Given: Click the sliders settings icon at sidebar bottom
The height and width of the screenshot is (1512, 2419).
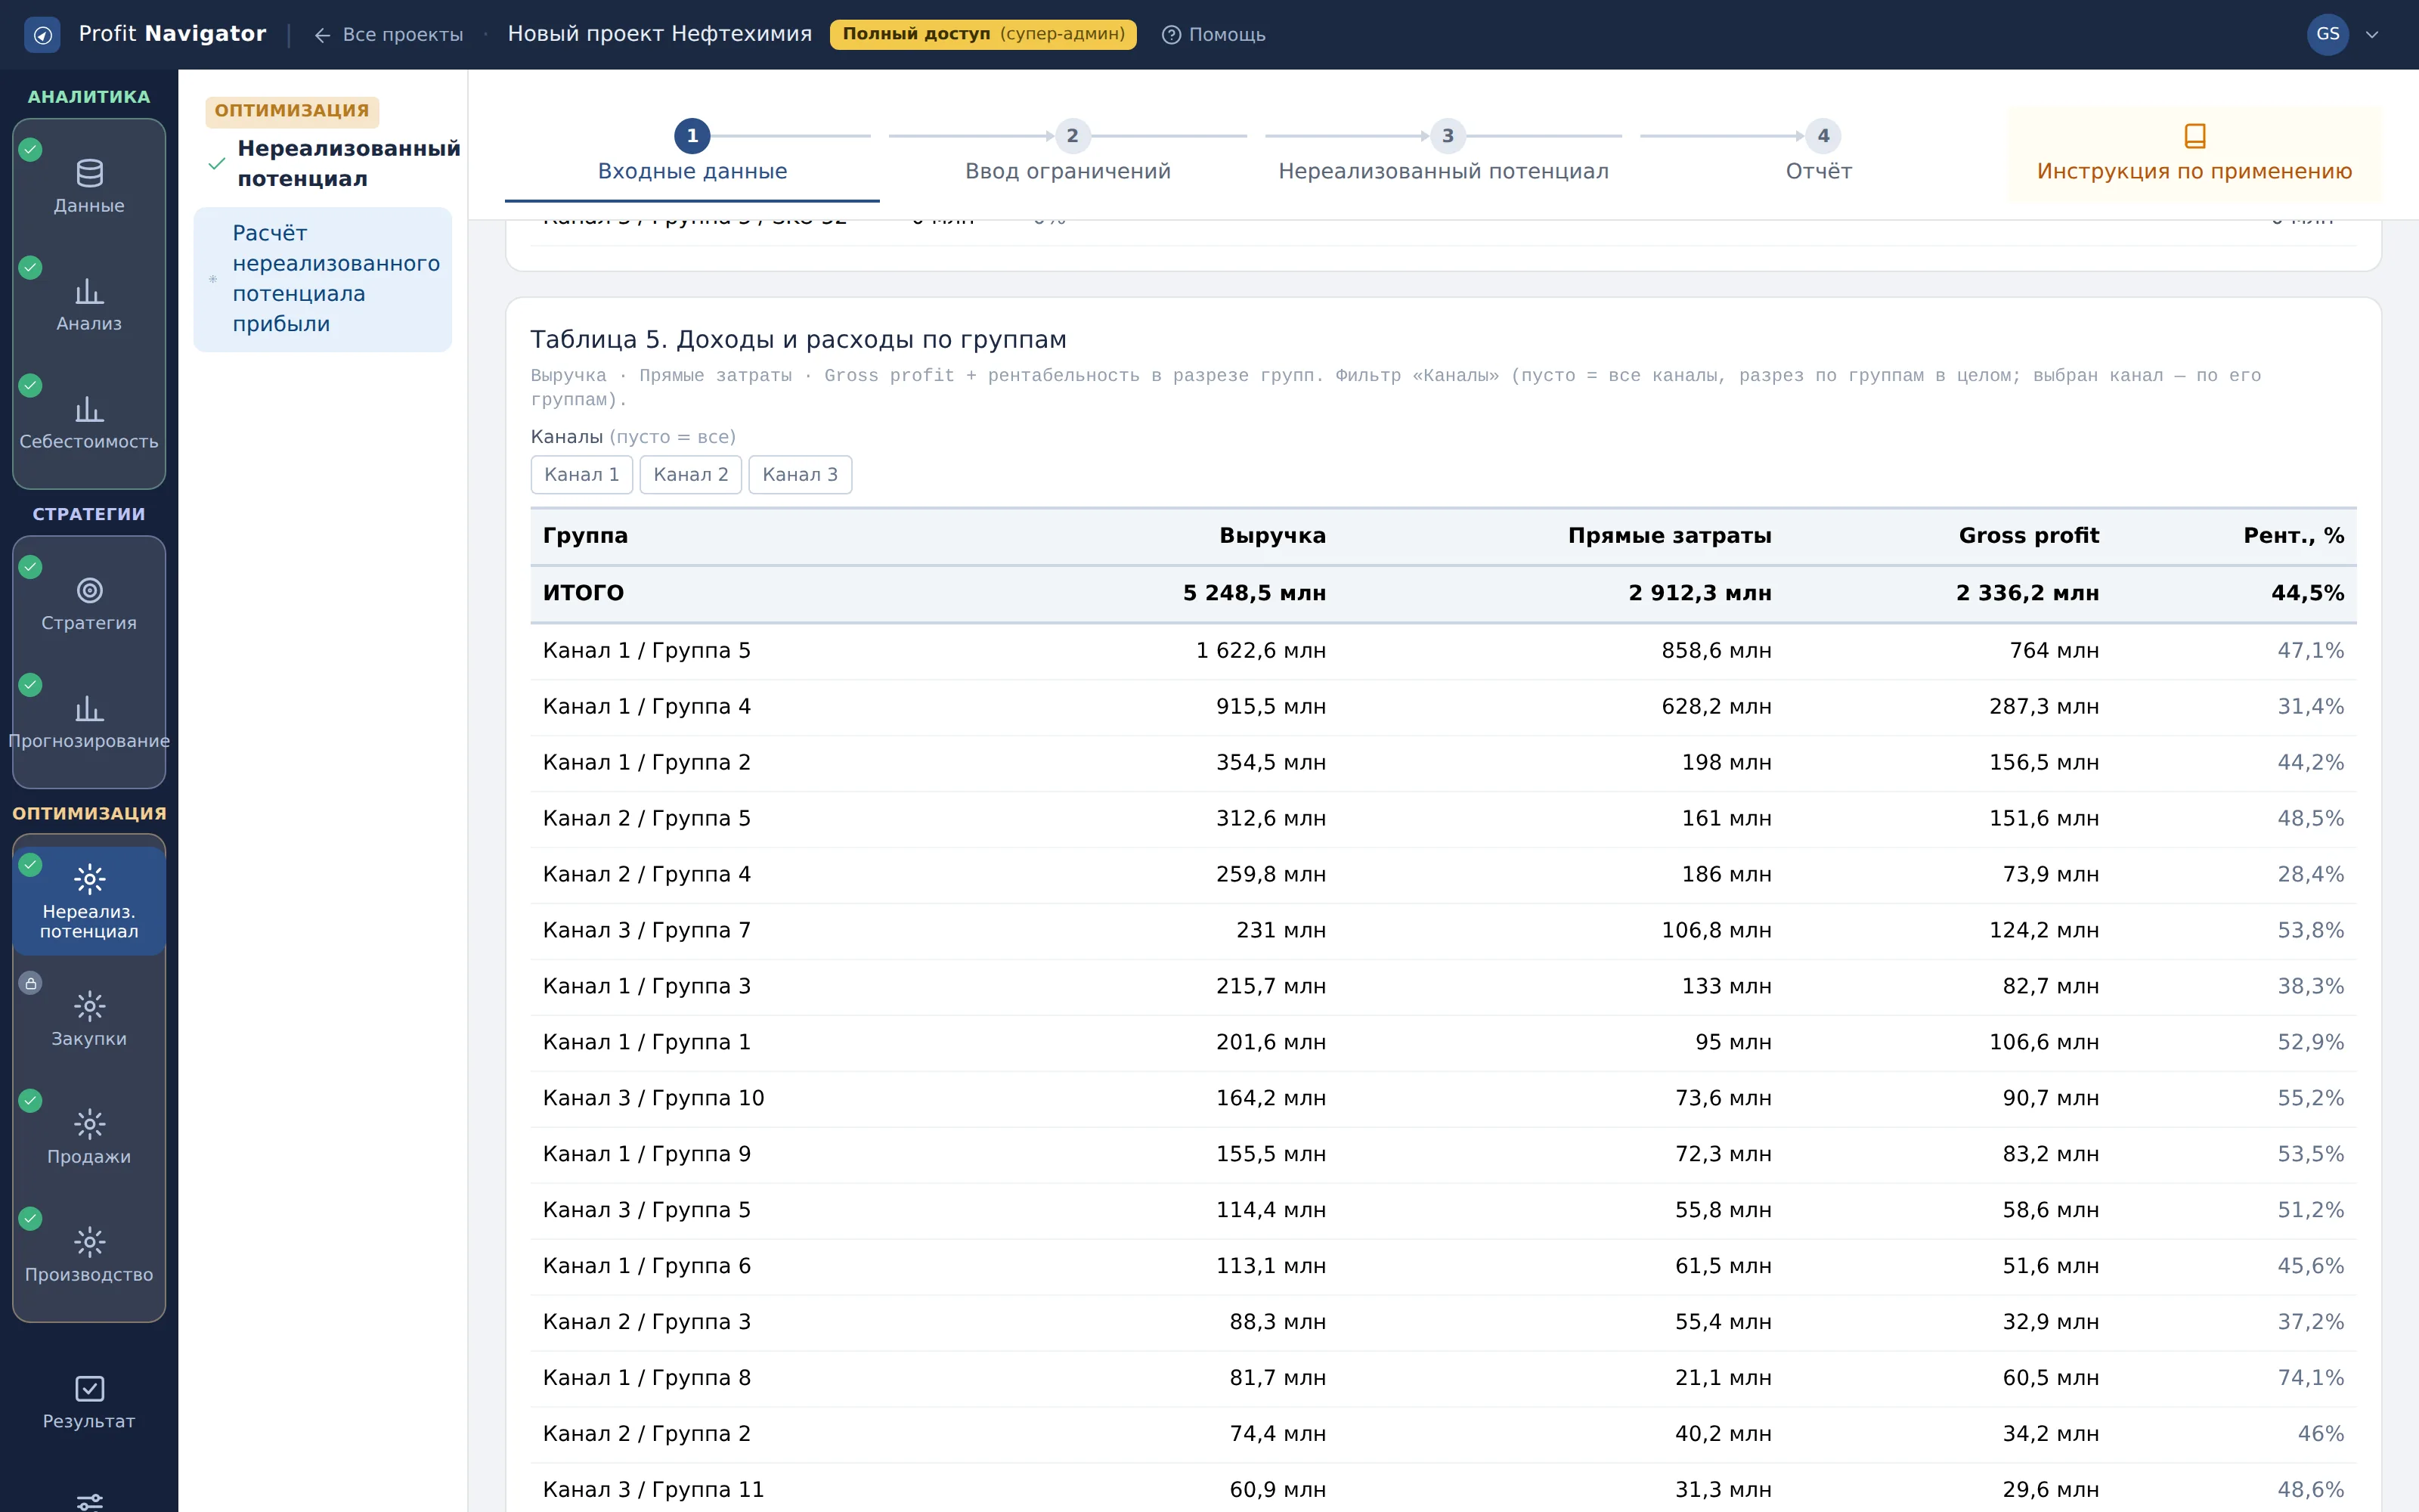Looking at the screenshot, I should point(89,1501).
